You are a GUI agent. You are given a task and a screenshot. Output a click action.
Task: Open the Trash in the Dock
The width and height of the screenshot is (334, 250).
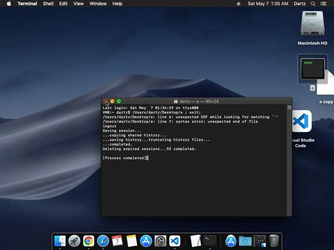[274, 241]
